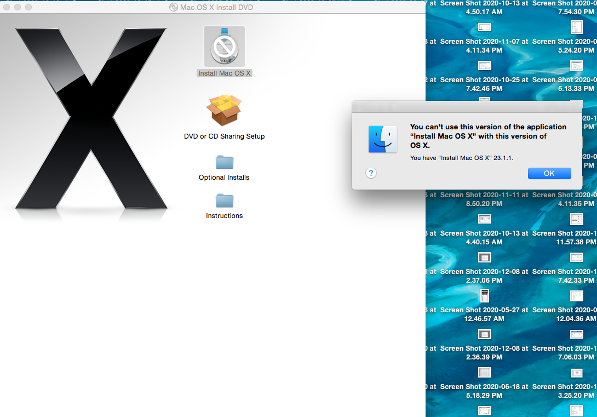
Task: Click the Finder face icon in dialog
Action: click(x=382, y=139)
